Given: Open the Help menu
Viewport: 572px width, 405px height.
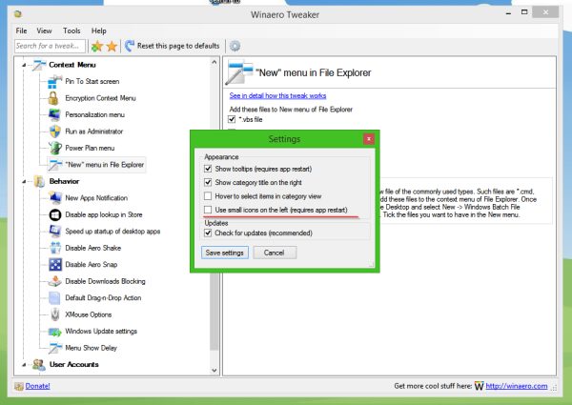Looking at the screenshot, I should tap(99, 31).
